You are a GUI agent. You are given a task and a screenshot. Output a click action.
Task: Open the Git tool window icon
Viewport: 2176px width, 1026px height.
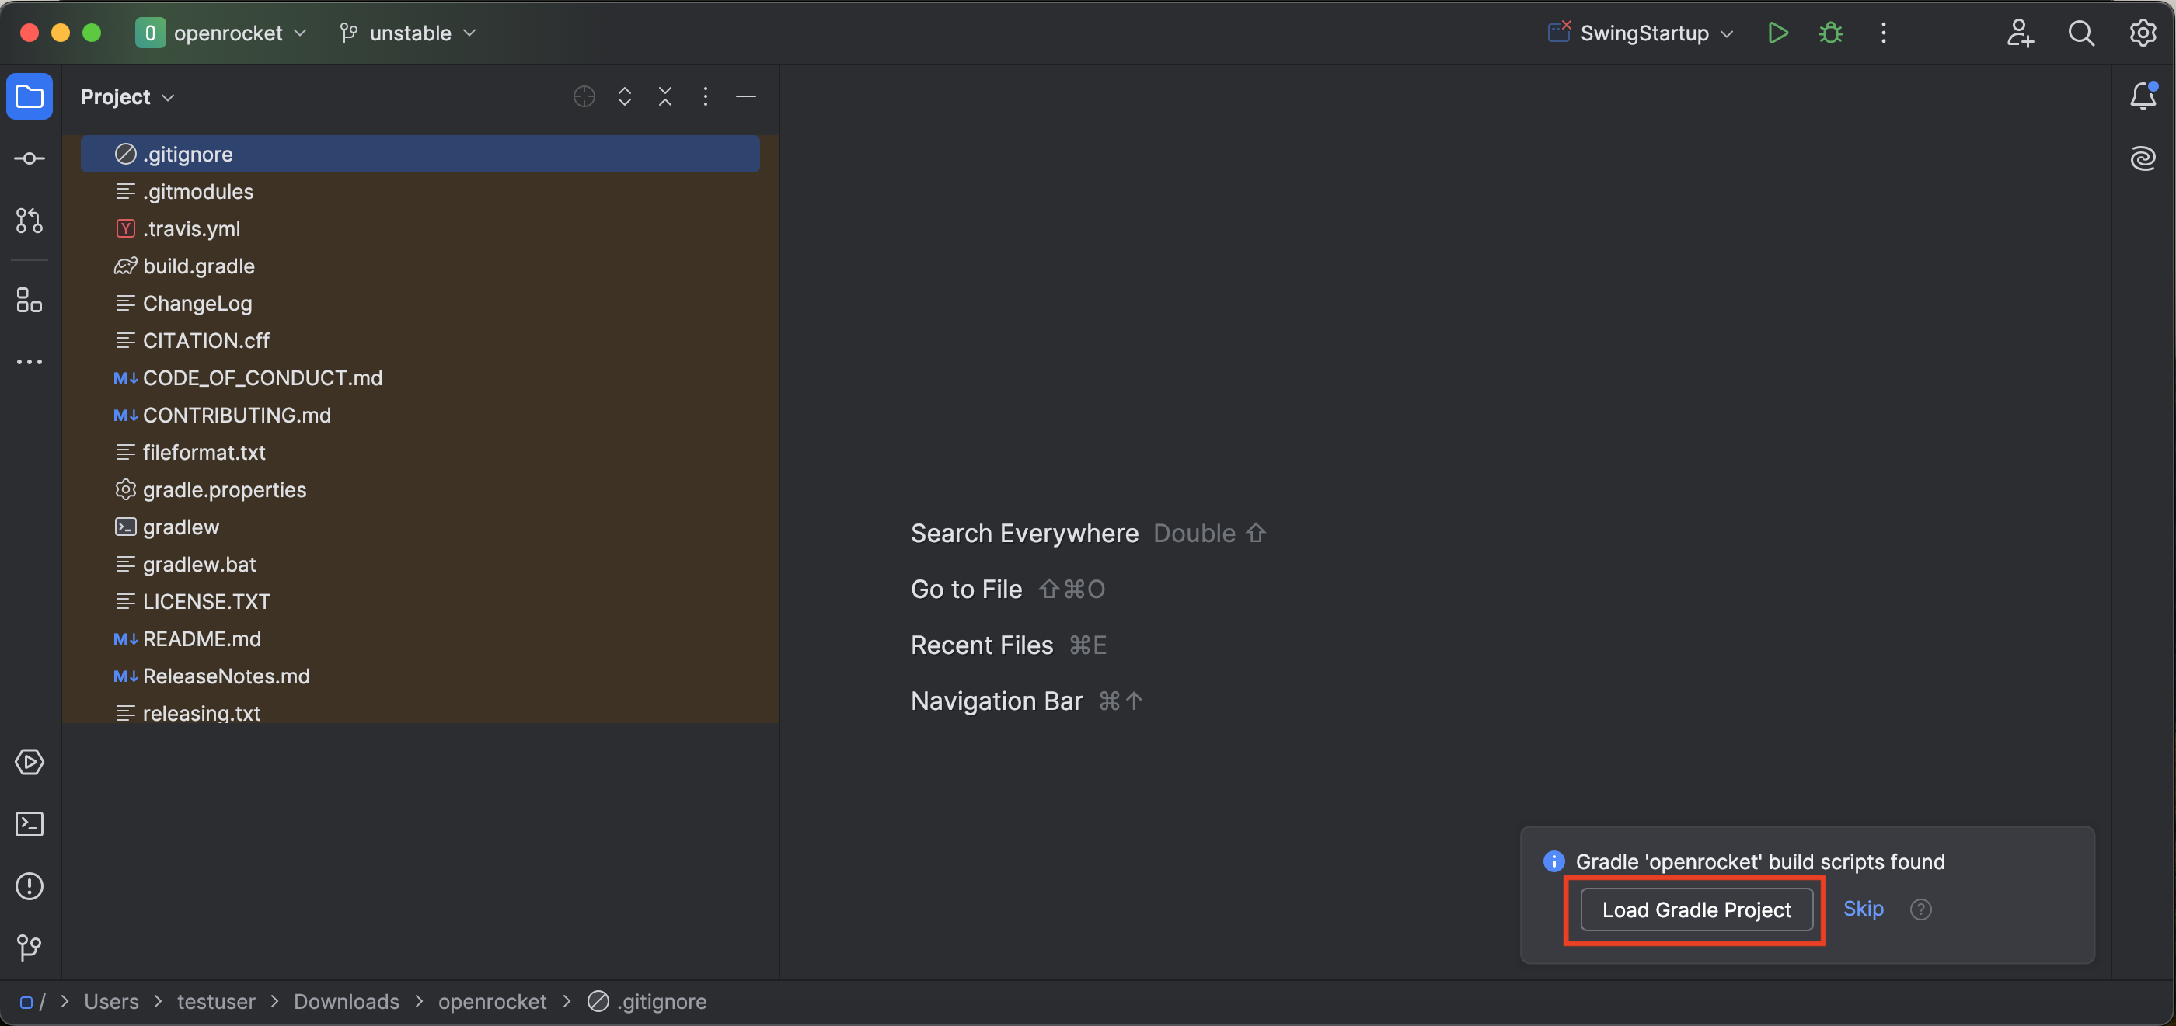(30, 948)
